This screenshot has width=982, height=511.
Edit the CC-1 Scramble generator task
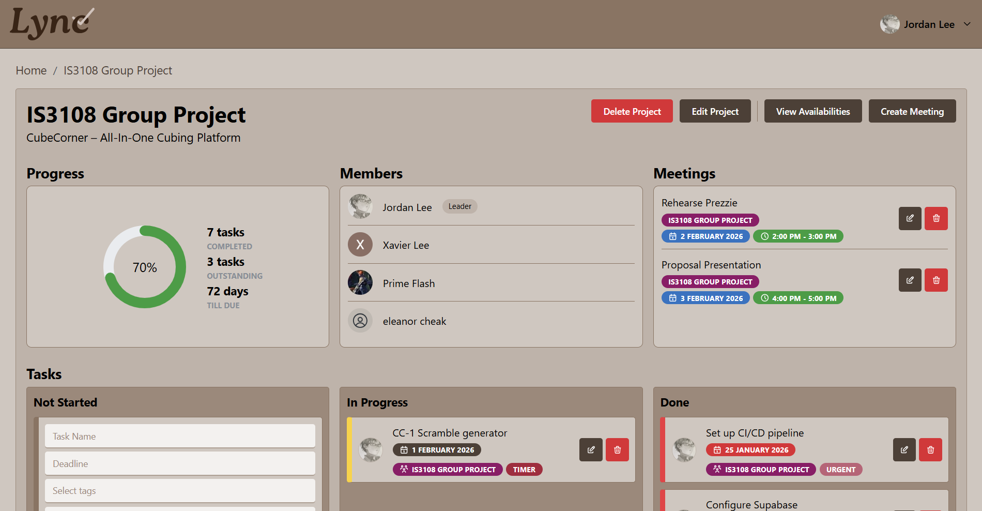click(591, 450)
